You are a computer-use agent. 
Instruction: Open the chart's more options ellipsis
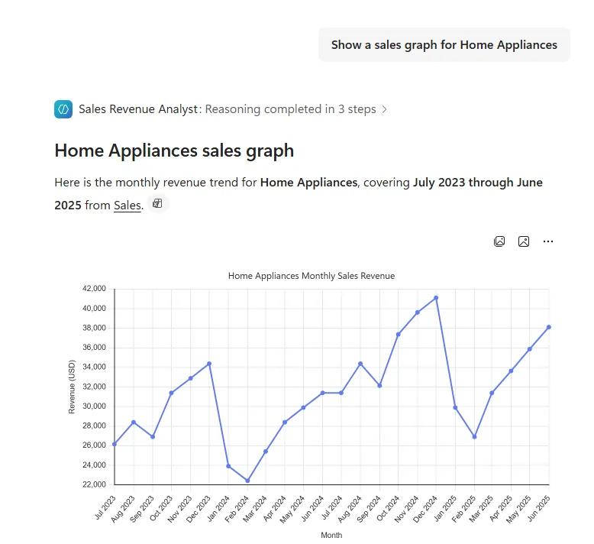click(547, 241)
